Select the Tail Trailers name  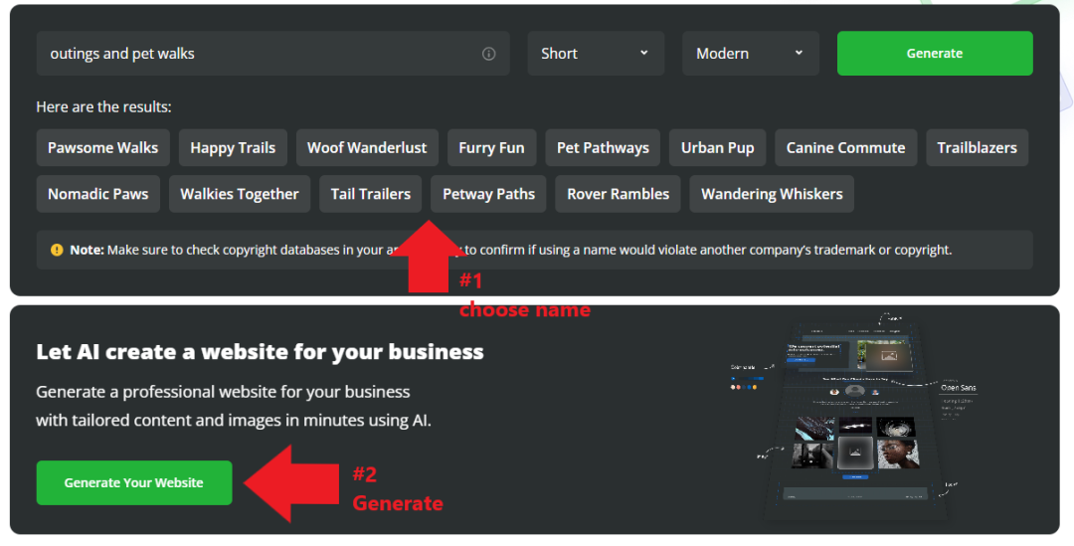point(371,194)
